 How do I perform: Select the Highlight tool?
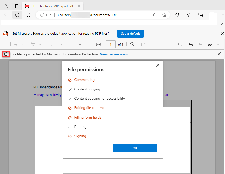pyautogui.click(x=16, y=44)
